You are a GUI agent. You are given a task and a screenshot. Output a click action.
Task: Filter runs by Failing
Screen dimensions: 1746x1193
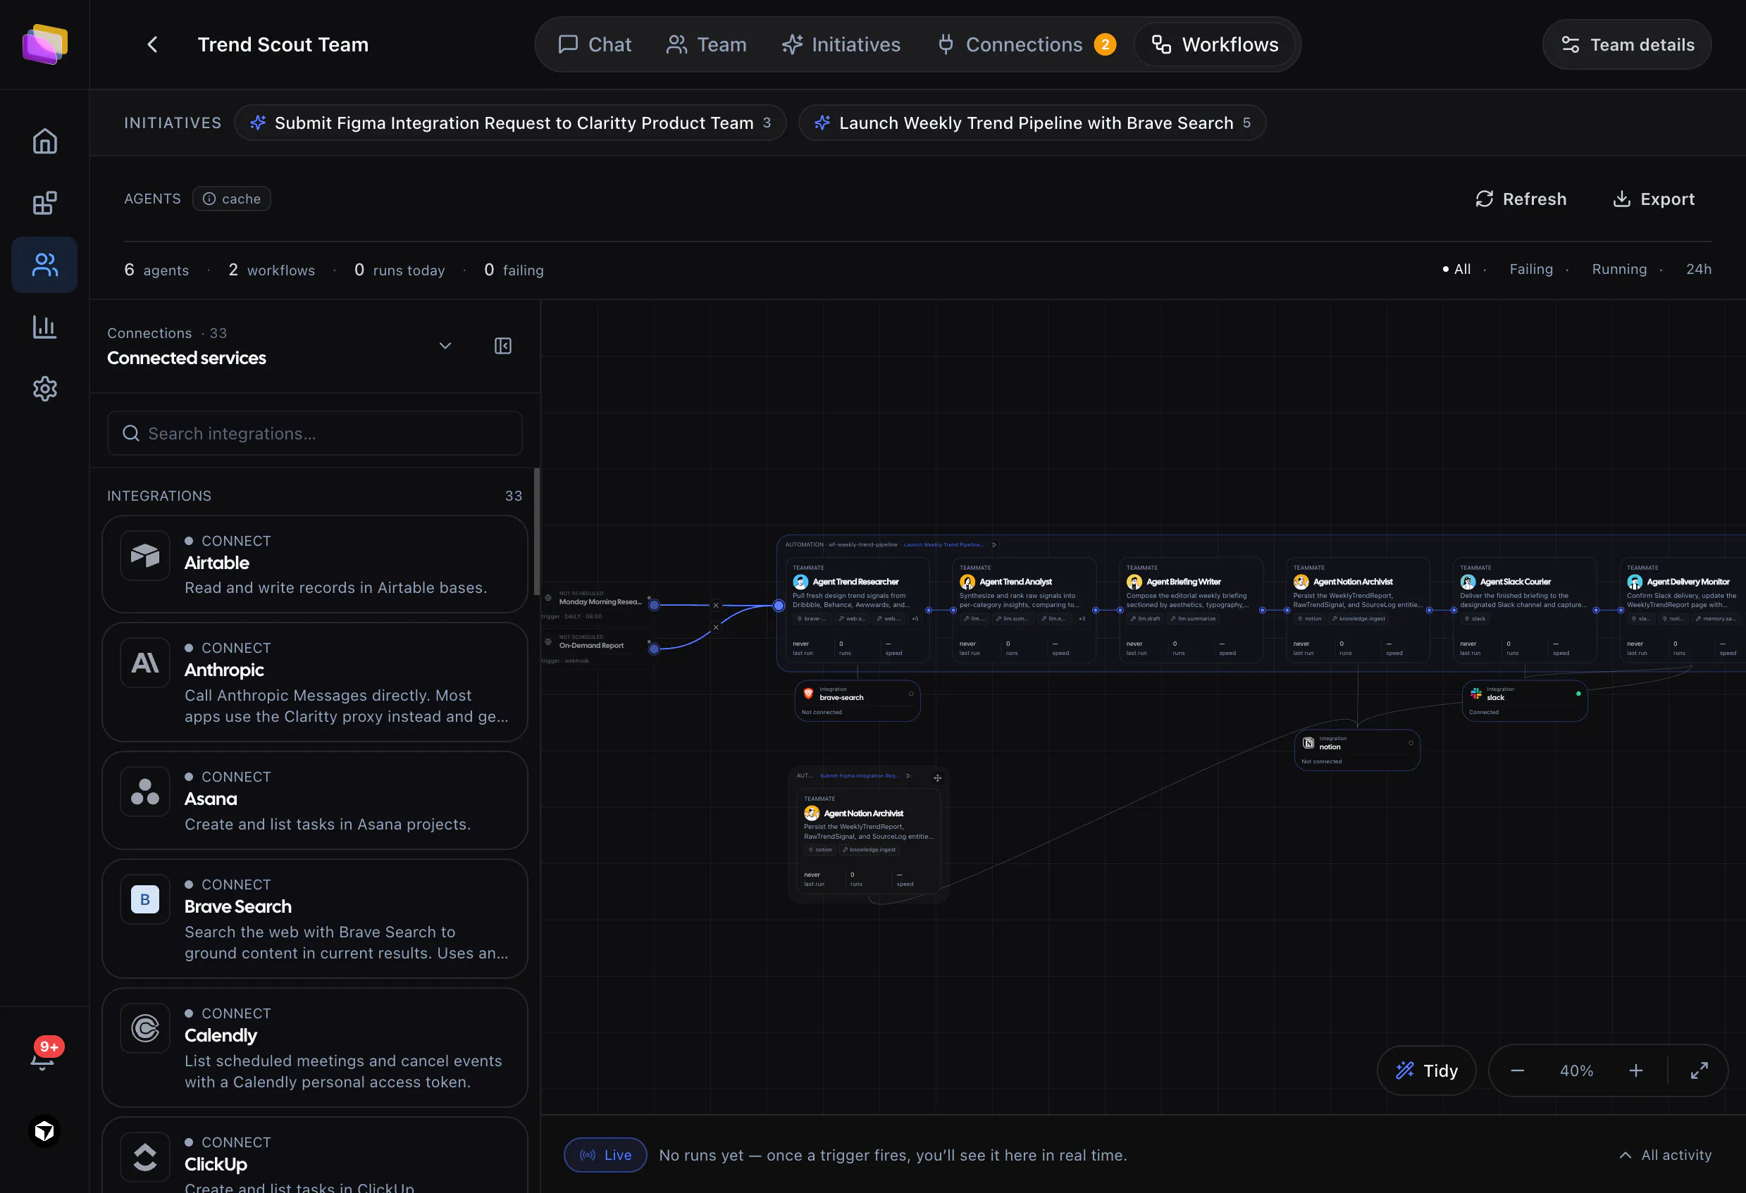1531,269
